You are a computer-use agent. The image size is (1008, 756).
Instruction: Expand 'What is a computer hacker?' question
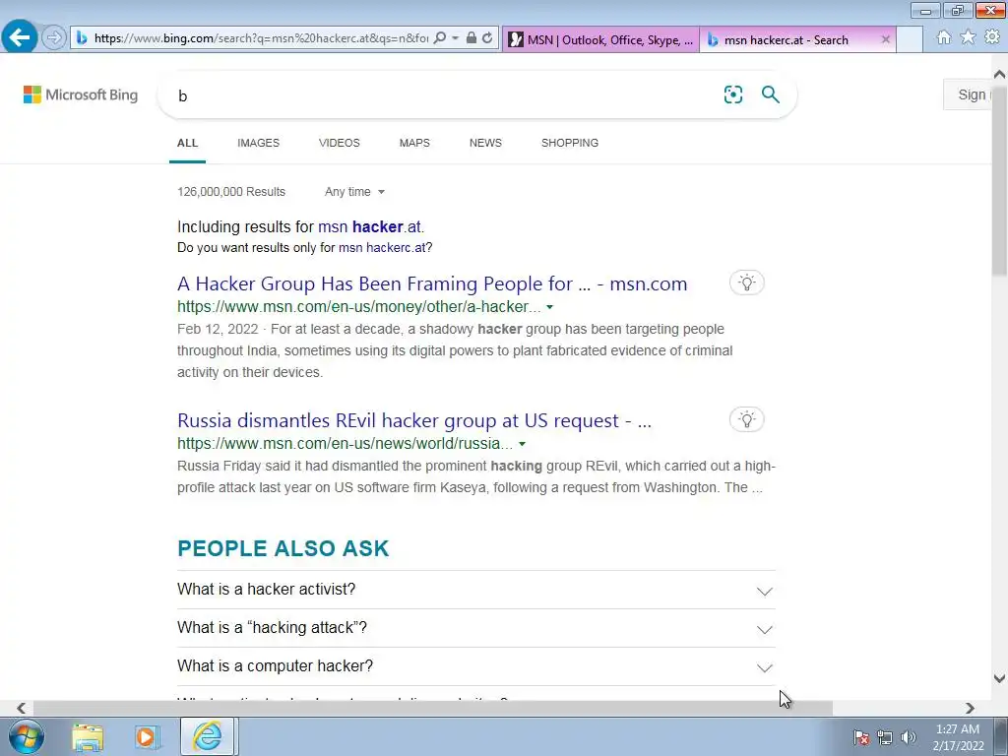476,666
